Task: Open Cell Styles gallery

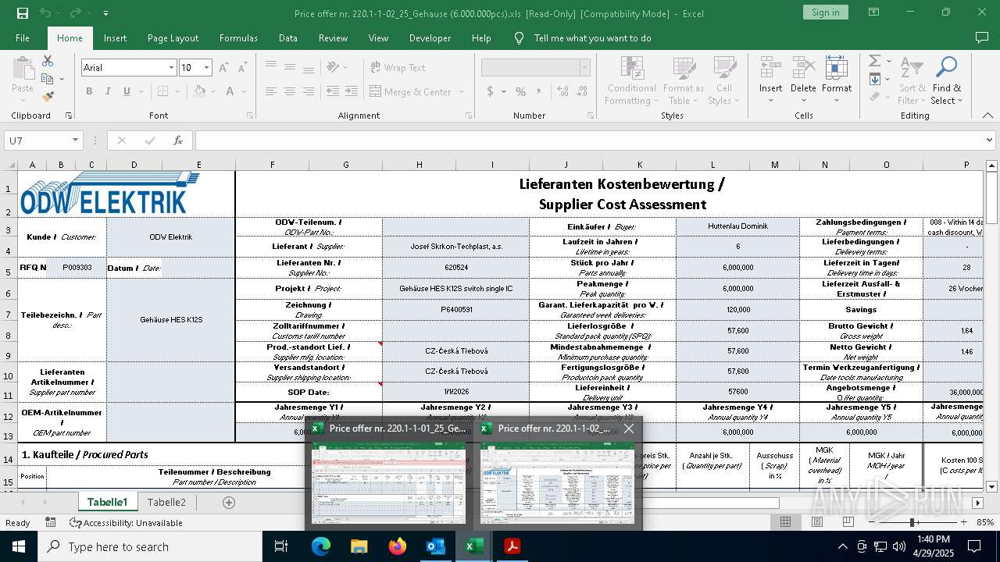Action: (x=724, y=80)
